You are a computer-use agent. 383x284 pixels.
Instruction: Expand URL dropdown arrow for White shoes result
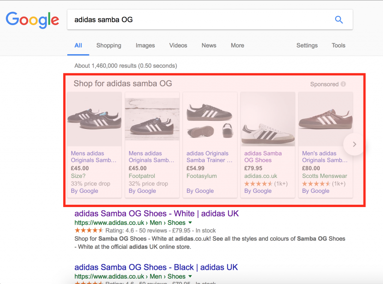[190, 222]
